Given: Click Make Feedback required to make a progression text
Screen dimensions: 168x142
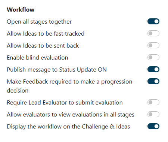Looking at the screenshot, I should click(69, 82).
